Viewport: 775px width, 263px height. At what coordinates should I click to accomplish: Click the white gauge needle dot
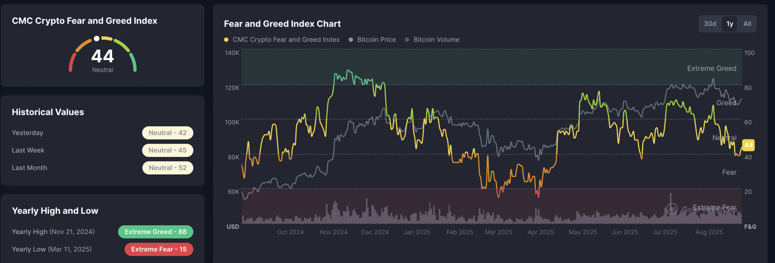[97, 39]
